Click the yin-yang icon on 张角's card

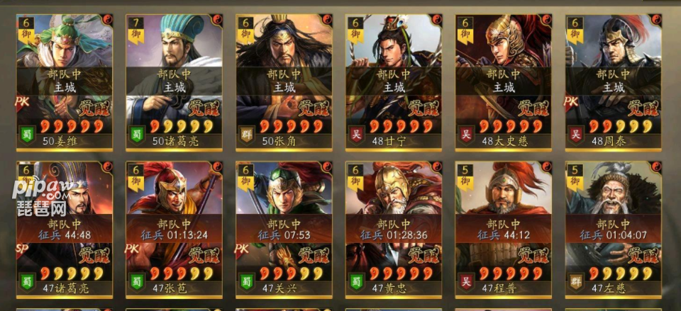click(326, 20)
